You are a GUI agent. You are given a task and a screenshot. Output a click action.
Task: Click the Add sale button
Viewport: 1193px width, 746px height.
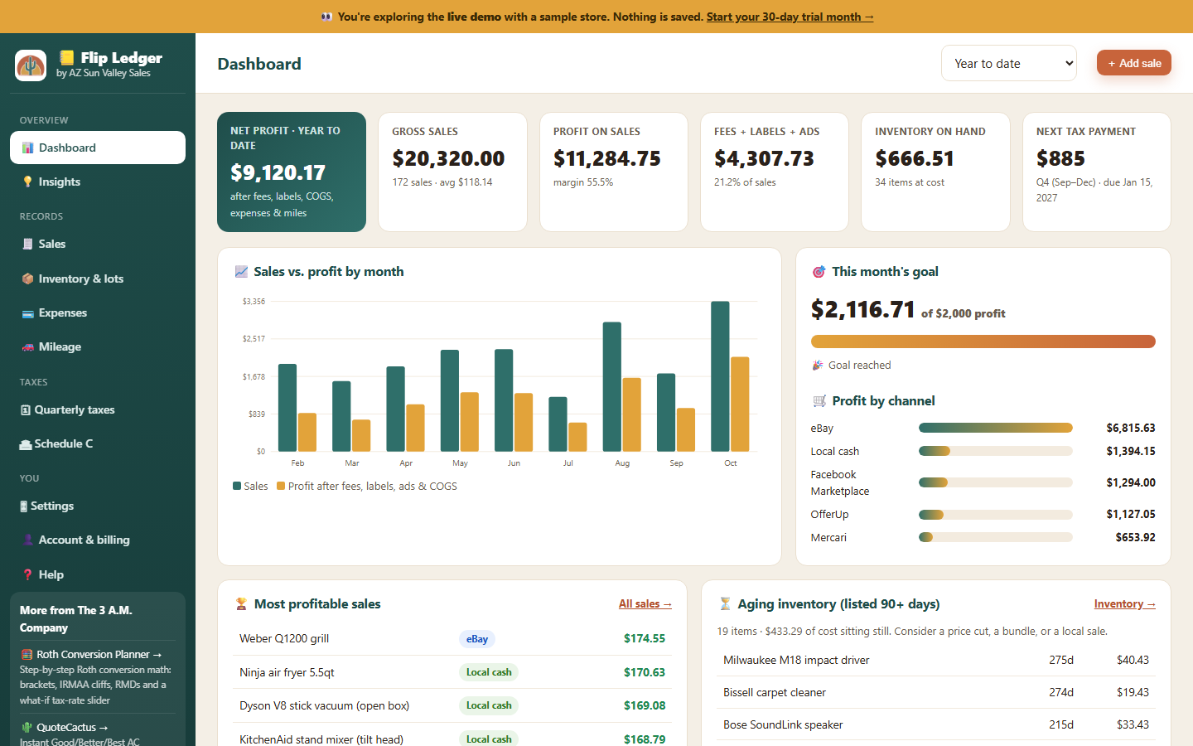point(1134,63)
